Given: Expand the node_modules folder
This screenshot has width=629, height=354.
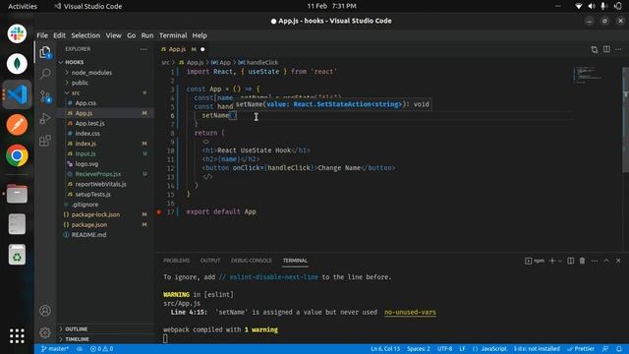Looking at the screenshot, I should (x=91, y=73).
